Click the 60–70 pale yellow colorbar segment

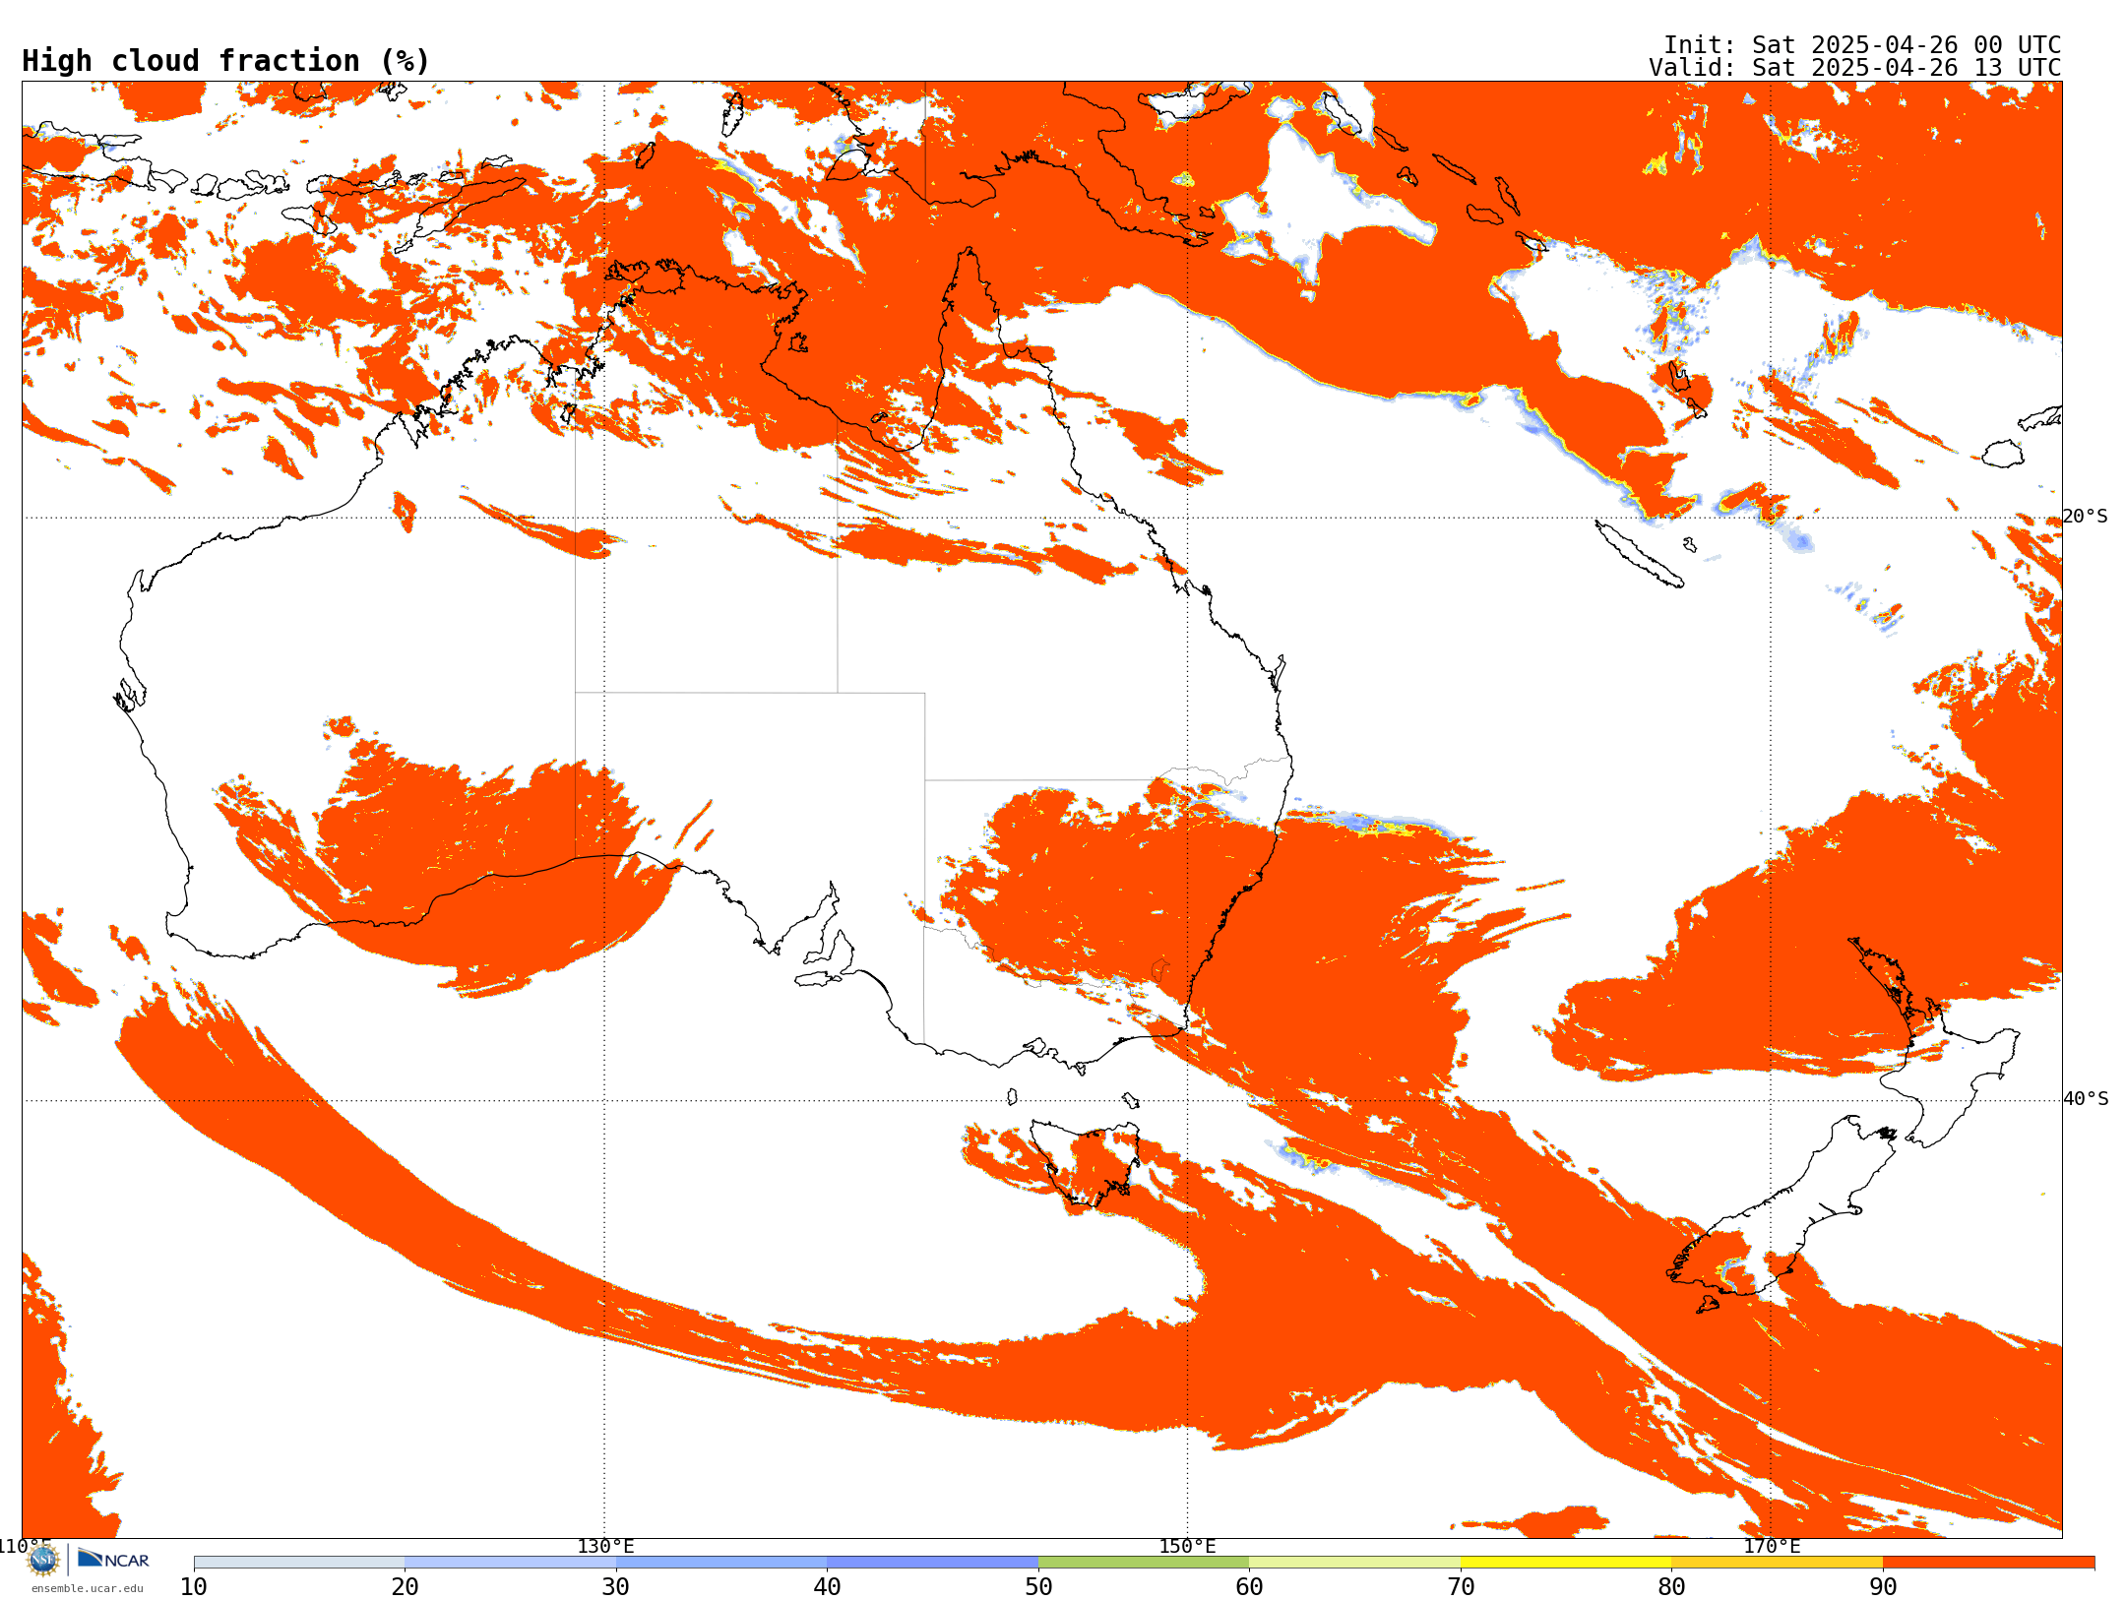(1354, 1563)
